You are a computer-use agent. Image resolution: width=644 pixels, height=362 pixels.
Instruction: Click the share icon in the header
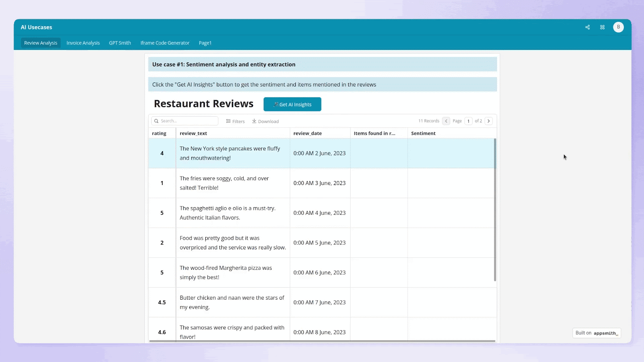(x=587, y=27)
